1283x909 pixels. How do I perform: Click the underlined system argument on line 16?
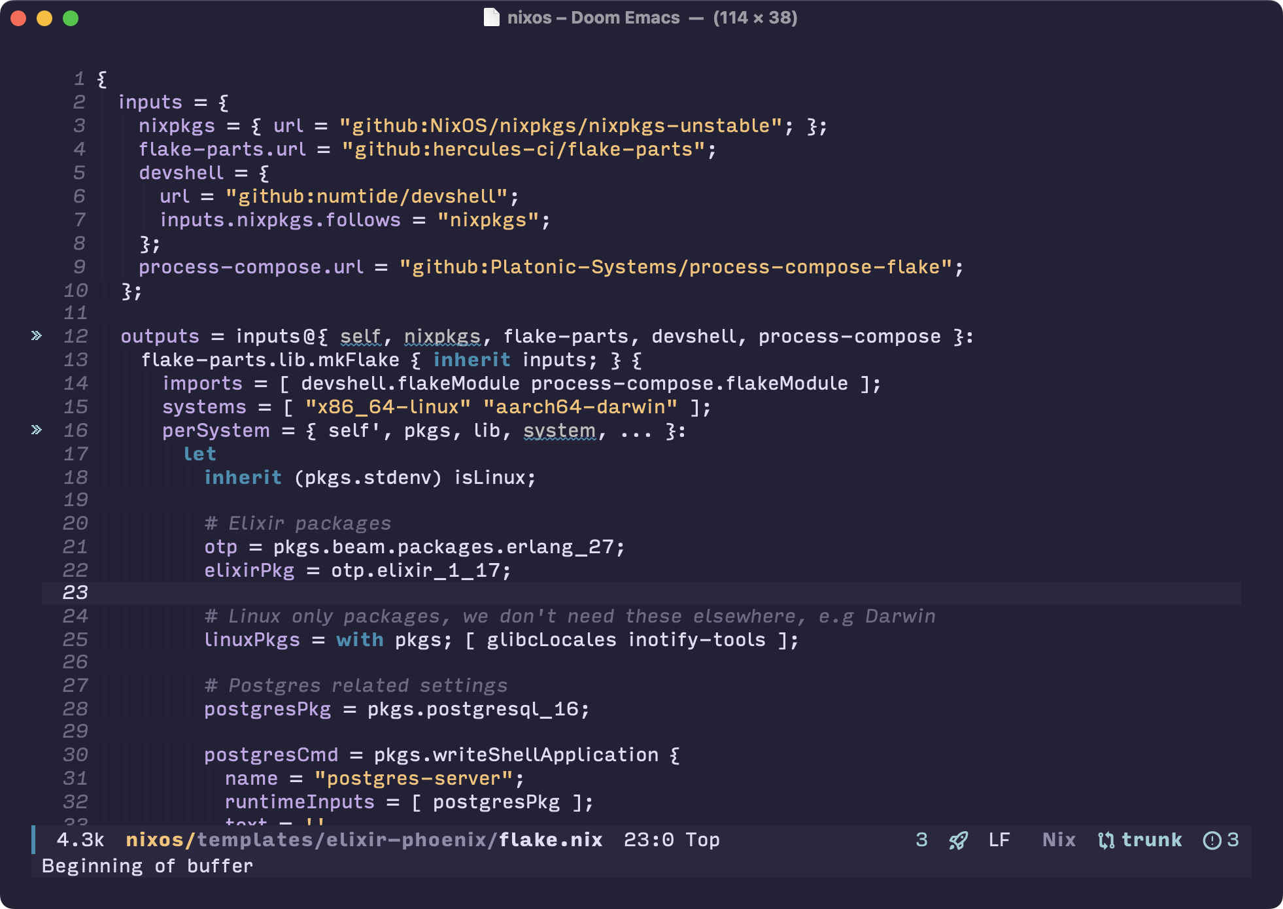tap(560, 431)
